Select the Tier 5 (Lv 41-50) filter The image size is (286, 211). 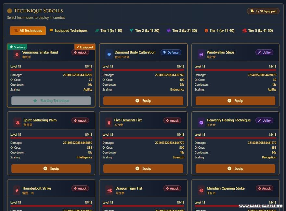(257, 31)
